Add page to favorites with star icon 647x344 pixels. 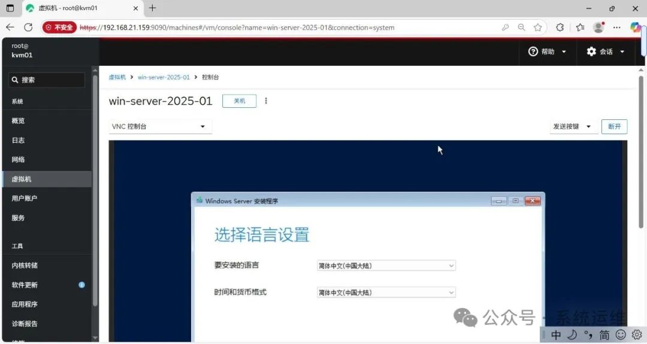pos(537,28)
